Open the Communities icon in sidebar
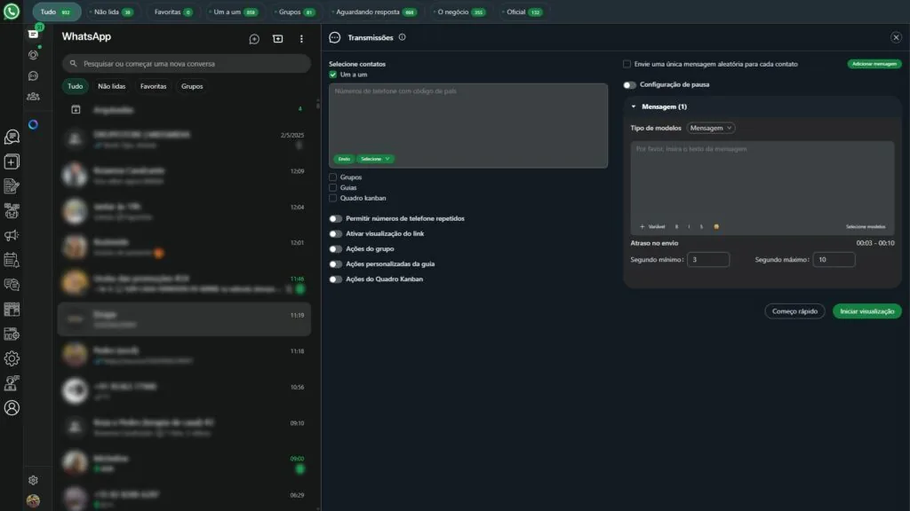The image size is (910, 511). tap(33, 97)
